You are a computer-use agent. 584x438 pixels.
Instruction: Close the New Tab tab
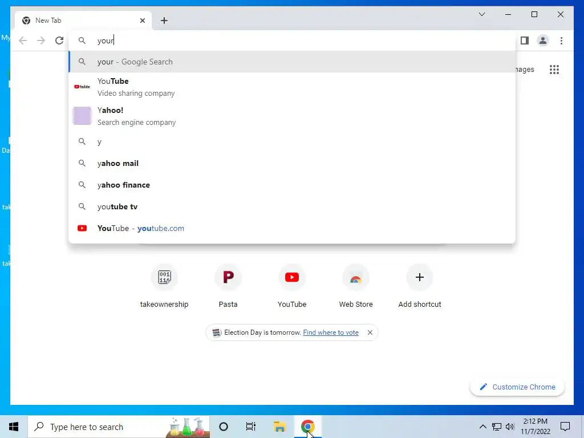point(142,21)
